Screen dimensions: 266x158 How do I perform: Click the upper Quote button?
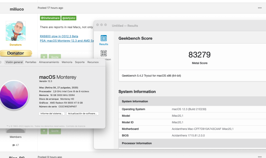click(55, 57)
